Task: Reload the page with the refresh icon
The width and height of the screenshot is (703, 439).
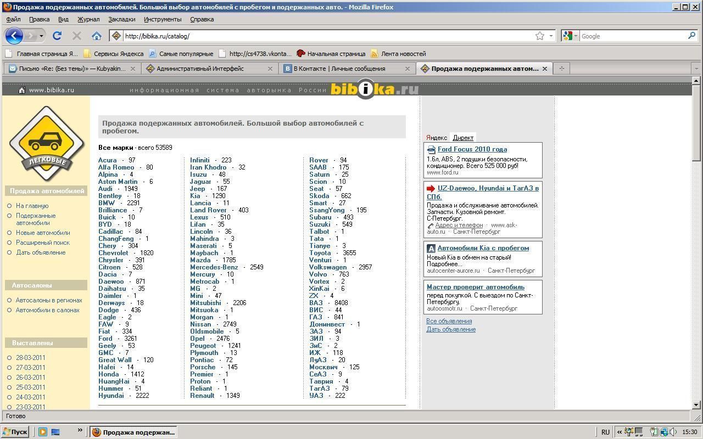Action: pos(57,36)
